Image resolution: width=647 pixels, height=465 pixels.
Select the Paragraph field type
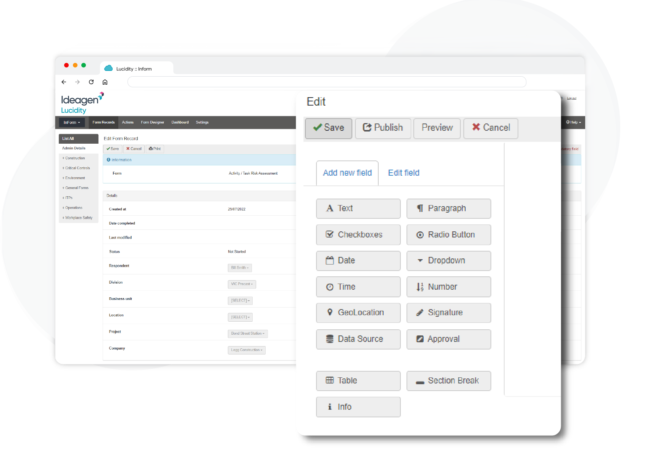click(x=449, y=208)
